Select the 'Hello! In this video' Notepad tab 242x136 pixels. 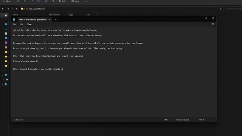pos(33,20)
